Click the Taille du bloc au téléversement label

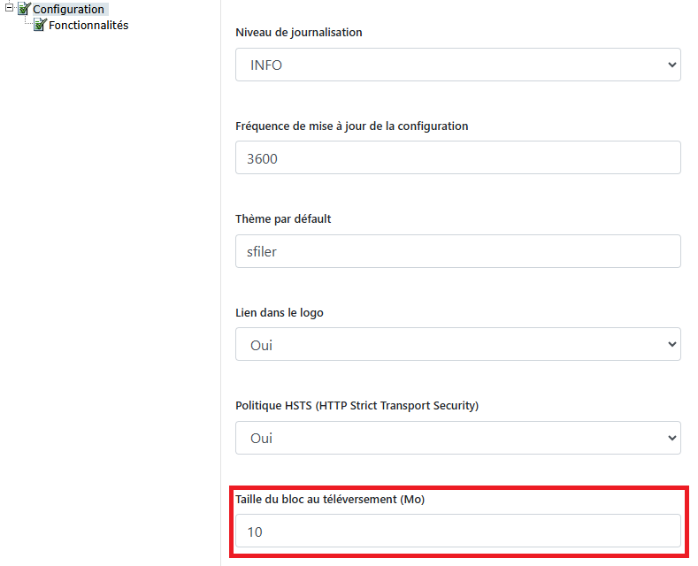pos(330,500)
